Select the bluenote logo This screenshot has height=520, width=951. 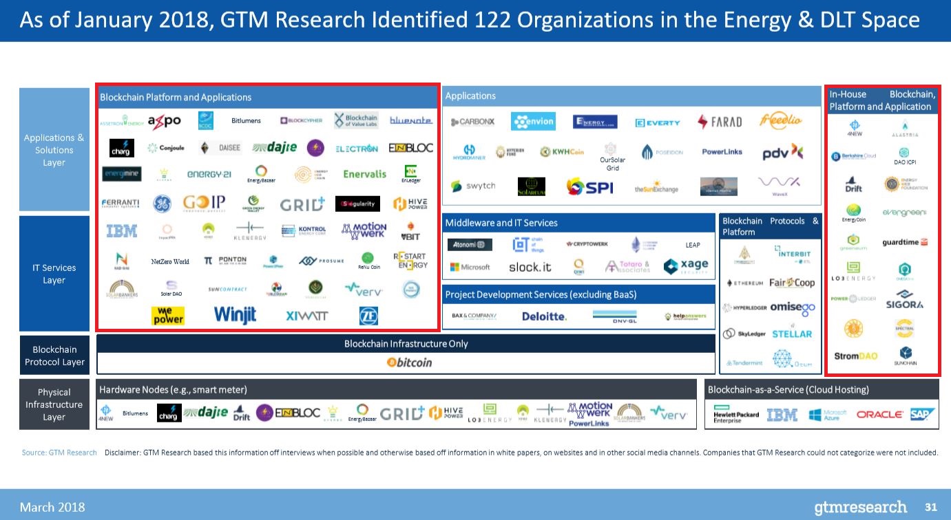(411, 120)
